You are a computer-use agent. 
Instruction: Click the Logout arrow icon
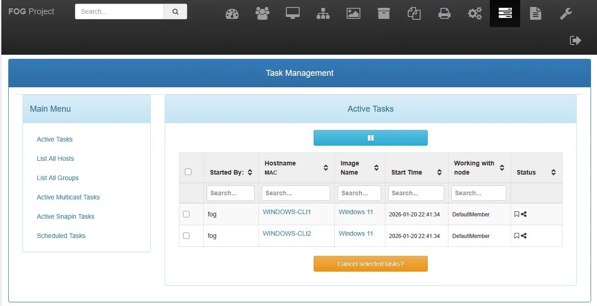[x=575, y=40]
